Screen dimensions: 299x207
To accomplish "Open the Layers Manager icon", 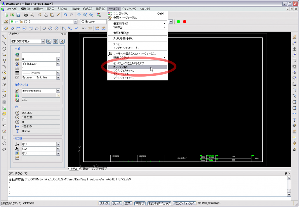I will point(6,22).
